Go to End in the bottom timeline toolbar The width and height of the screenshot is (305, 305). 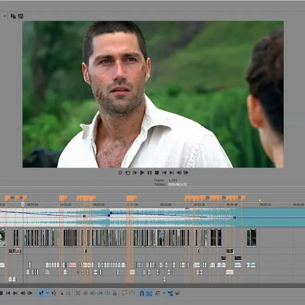tap(15, 293)
